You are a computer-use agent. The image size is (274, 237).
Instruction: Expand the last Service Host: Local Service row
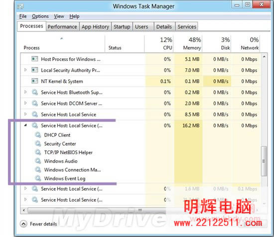click(x=25, y=200)
